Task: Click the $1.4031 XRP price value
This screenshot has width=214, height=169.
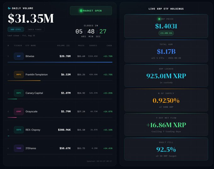Action: coord(166,26)
